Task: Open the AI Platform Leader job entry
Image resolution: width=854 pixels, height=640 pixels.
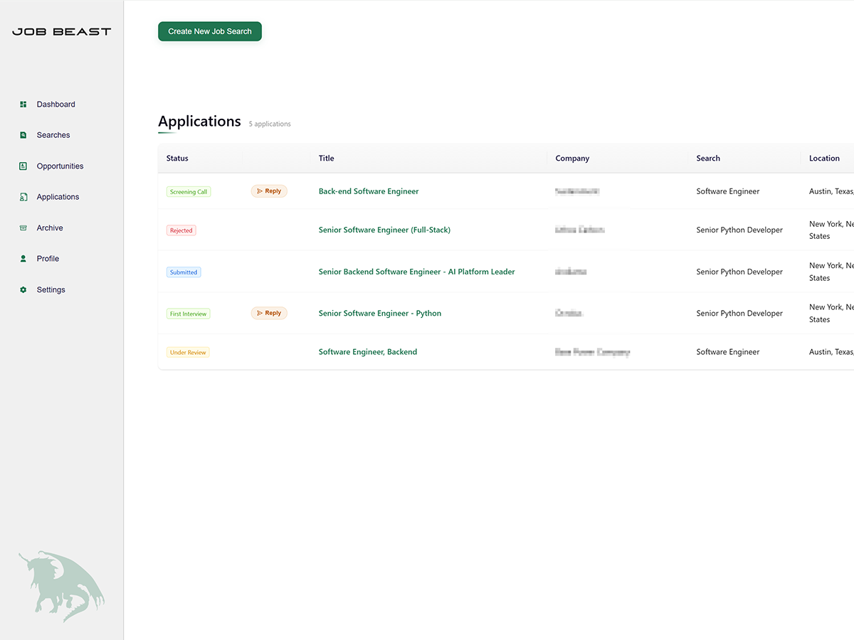Action: click(x=416, y=272)
